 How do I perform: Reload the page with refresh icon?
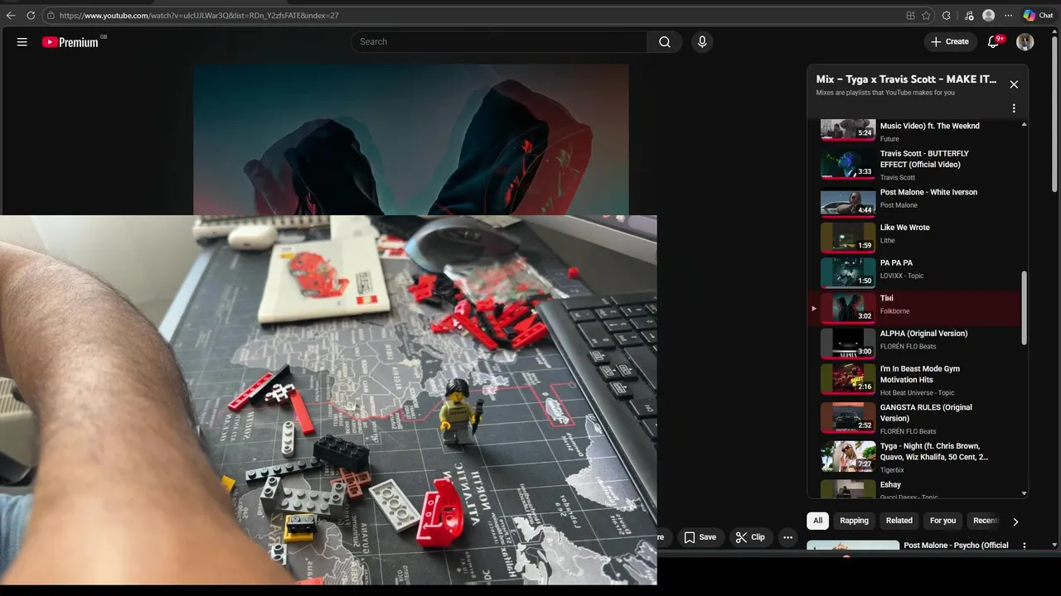31,15
